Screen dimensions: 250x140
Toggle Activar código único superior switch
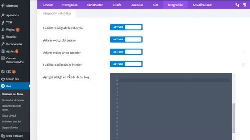[126, 52]
